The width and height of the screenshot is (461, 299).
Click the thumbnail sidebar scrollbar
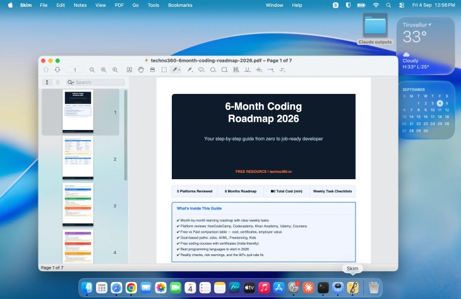click(x=126, y=135)
